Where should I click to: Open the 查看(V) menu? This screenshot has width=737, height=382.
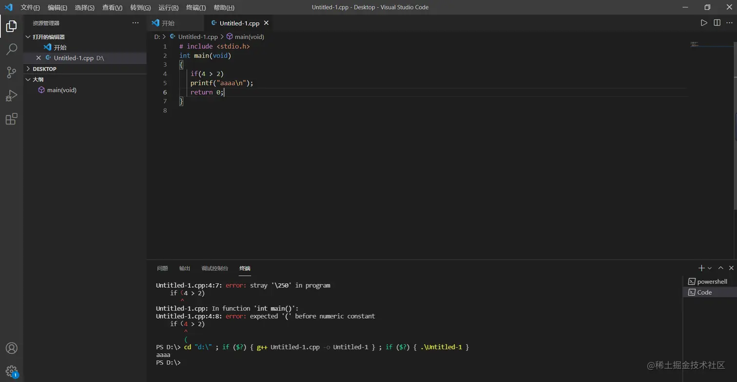[x=112, y=7]
